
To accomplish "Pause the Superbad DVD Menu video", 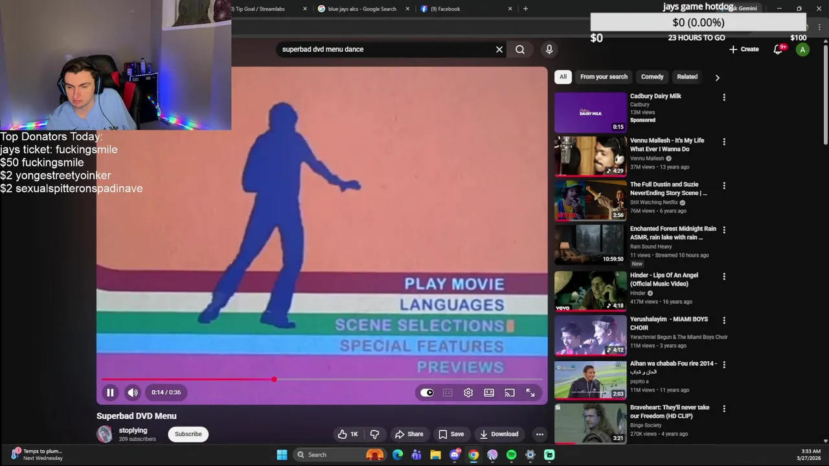I will point(110,392).
